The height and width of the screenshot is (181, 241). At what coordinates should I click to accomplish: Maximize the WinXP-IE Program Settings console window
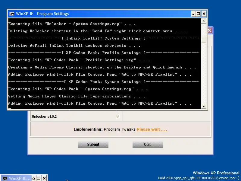coord(198,14)
